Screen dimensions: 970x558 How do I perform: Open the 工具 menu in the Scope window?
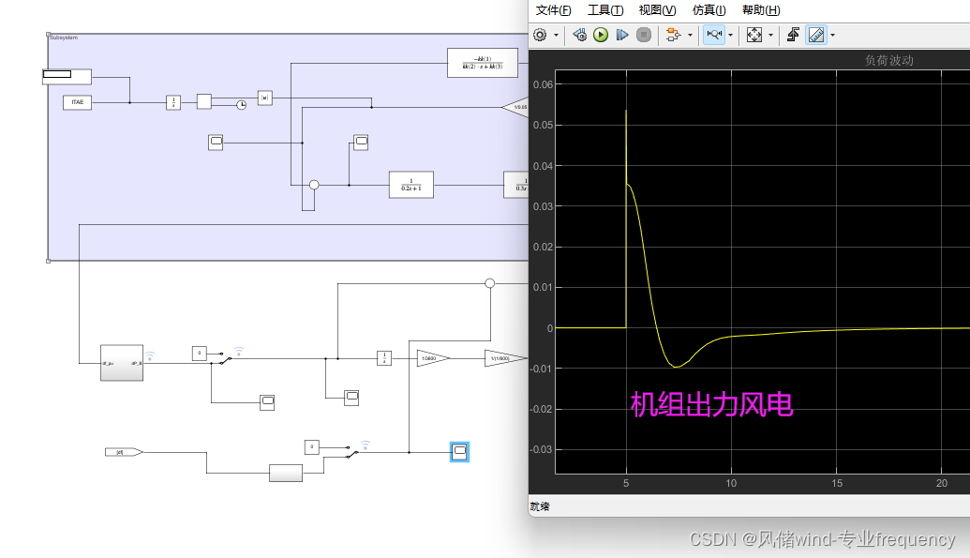coord(604,10)
